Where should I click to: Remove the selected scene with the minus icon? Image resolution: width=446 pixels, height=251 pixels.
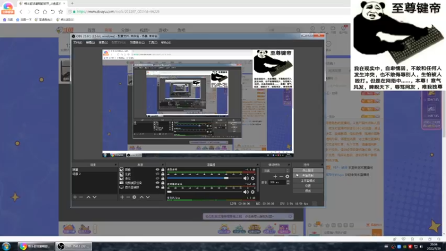click(x=81, y=197)
